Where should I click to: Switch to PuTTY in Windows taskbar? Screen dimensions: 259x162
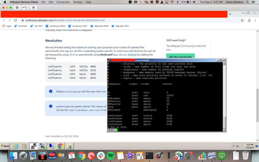point(33,146)
